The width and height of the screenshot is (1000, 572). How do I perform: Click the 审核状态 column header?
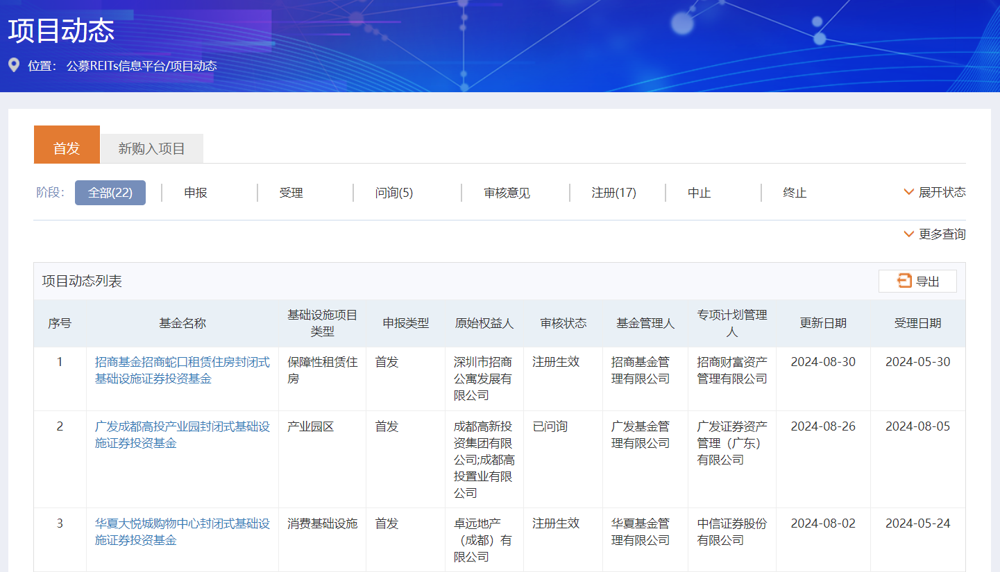pyautogui.click(x=563, y=323)
